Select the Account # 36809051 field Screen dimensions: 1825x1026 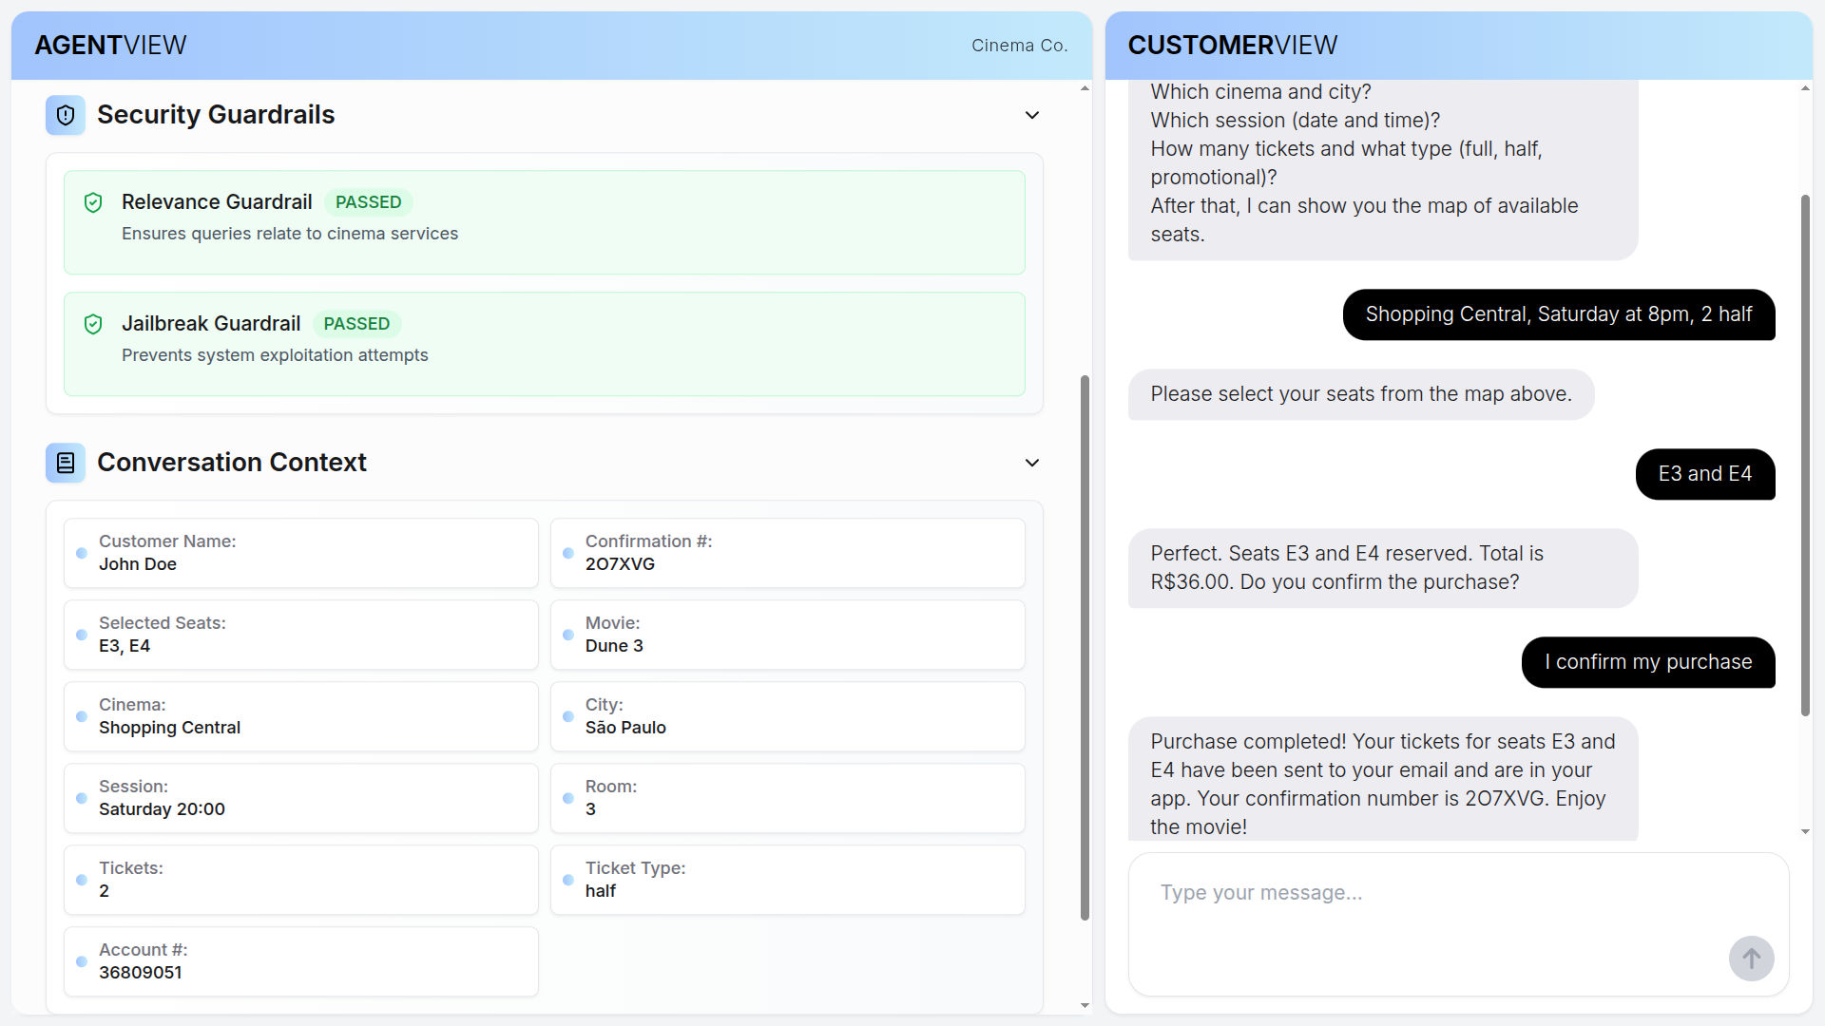click(x=300, y=961)
